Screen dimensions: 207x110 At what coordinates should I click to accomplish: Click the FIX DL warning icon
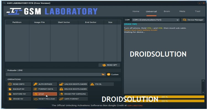[x=92, y=84]
